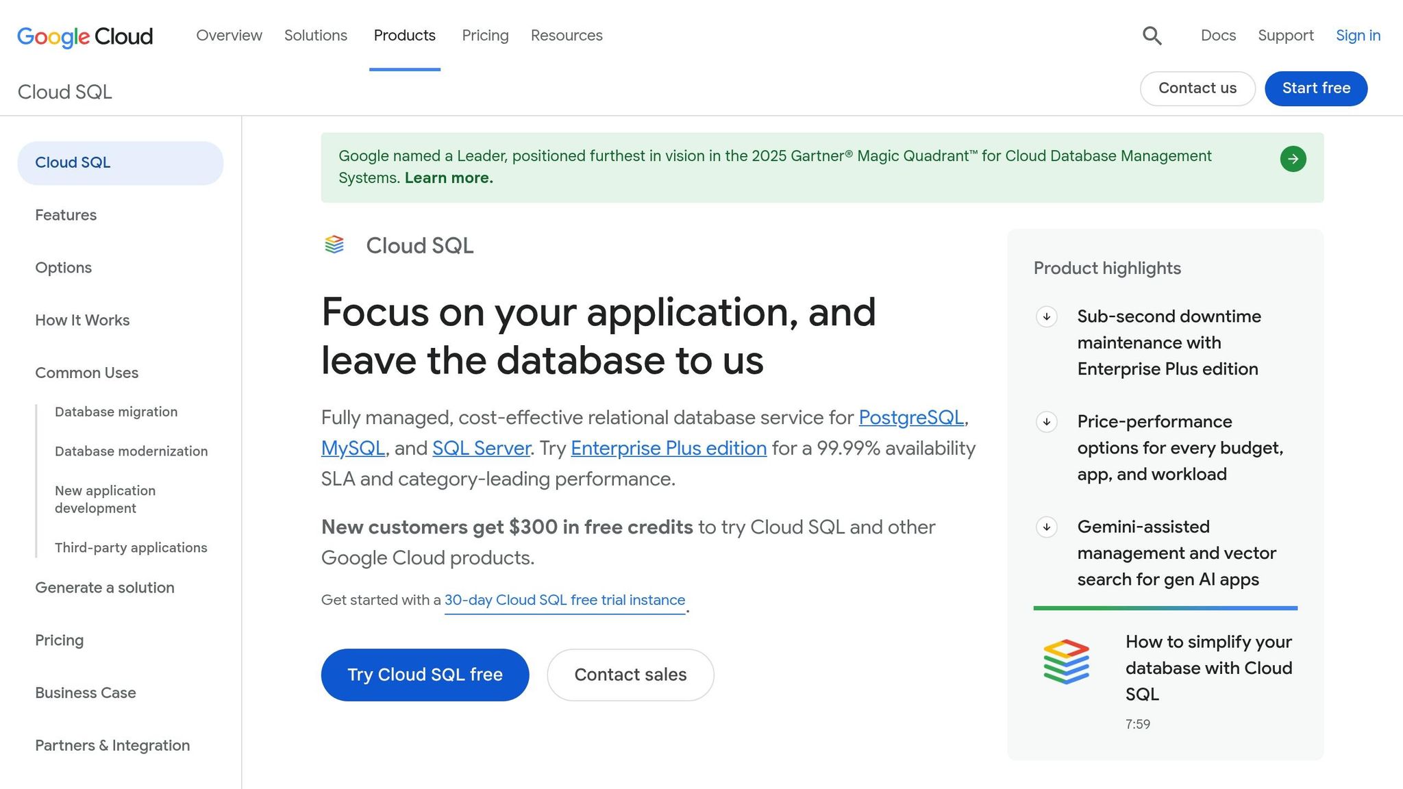Image resolution: width=1403 pixels, height=789 pixels.
Task: Open Support link in header
Action: coord(1285,36)
